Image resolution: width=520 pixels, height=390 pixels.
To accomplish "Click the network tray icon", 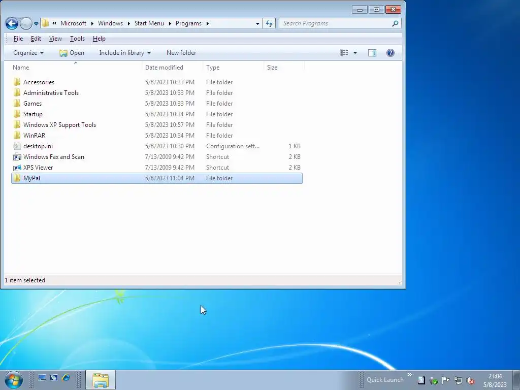I will [458, 380].
